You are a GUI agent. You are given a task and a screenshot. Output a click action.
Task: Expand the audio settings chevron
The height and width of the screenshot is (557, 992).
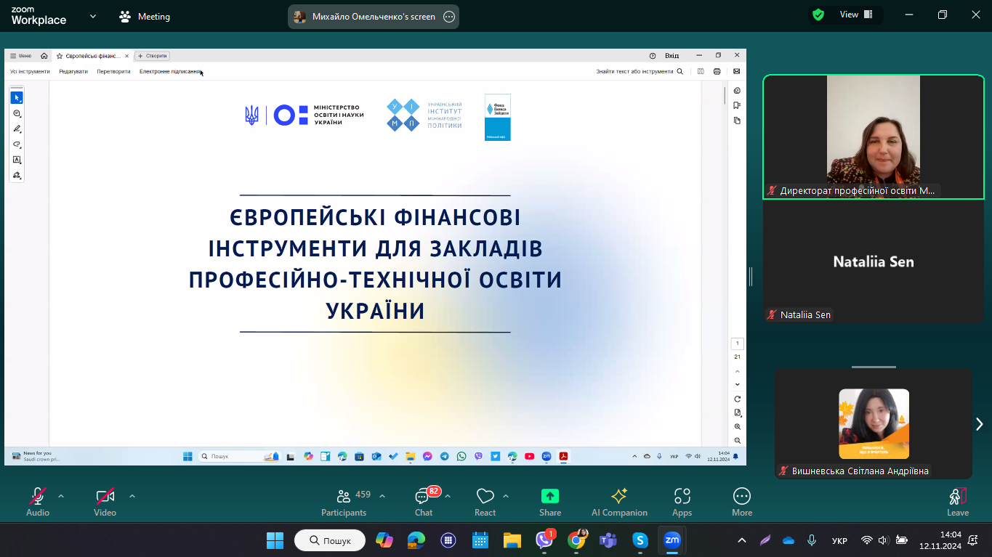coord(61,496)
